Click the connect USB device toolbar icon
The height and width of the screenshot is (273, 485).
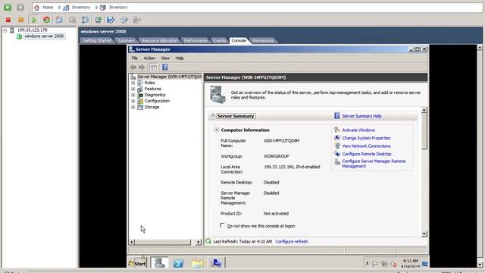(x=136, y=20)
